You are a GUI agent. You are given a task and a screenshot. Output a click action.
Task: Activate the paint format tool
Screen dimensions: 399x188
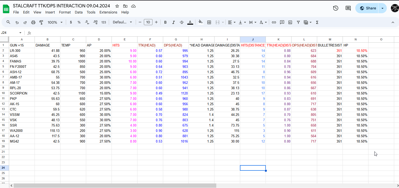(x=41, y=22)
